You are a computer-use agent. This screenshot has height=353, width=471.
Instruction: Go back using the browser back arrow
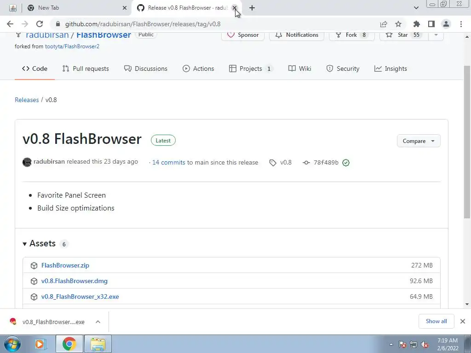(10, 24)
